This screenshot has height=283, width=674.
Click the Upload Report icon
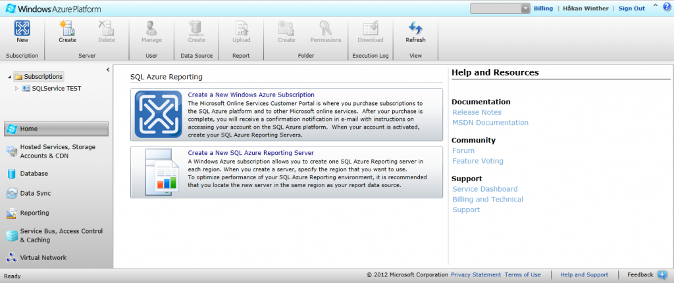coord(242,28)
